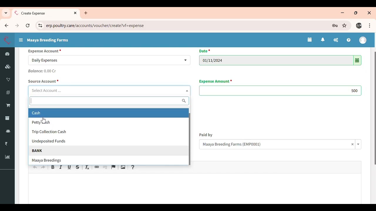
Task: Toggle underline formatting in editor
Action: click(x=69, y=167)
